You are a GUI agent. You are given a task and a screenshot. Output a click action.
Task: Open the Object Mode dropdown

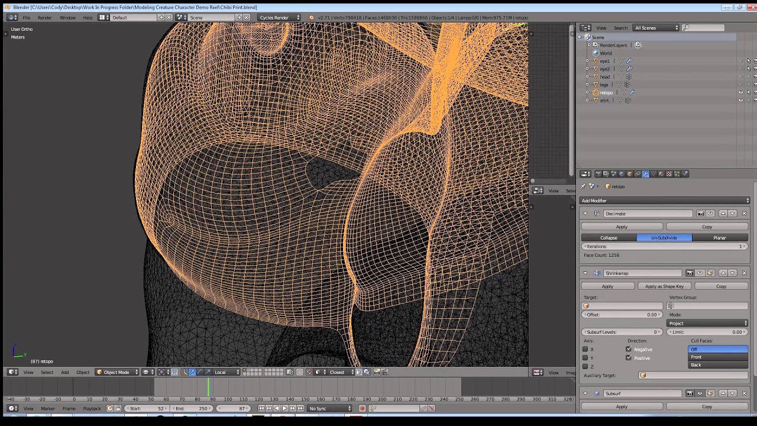117,372
